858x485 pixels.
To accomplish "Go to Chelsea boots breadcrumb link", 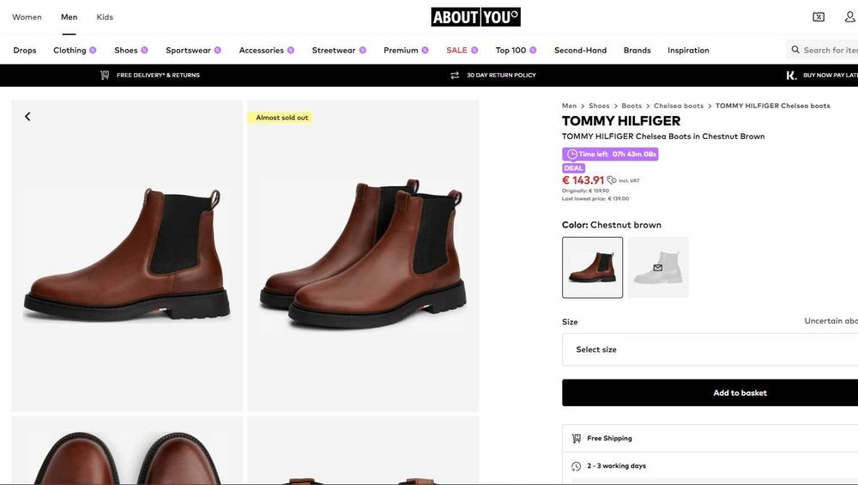I will coord(678,106).
